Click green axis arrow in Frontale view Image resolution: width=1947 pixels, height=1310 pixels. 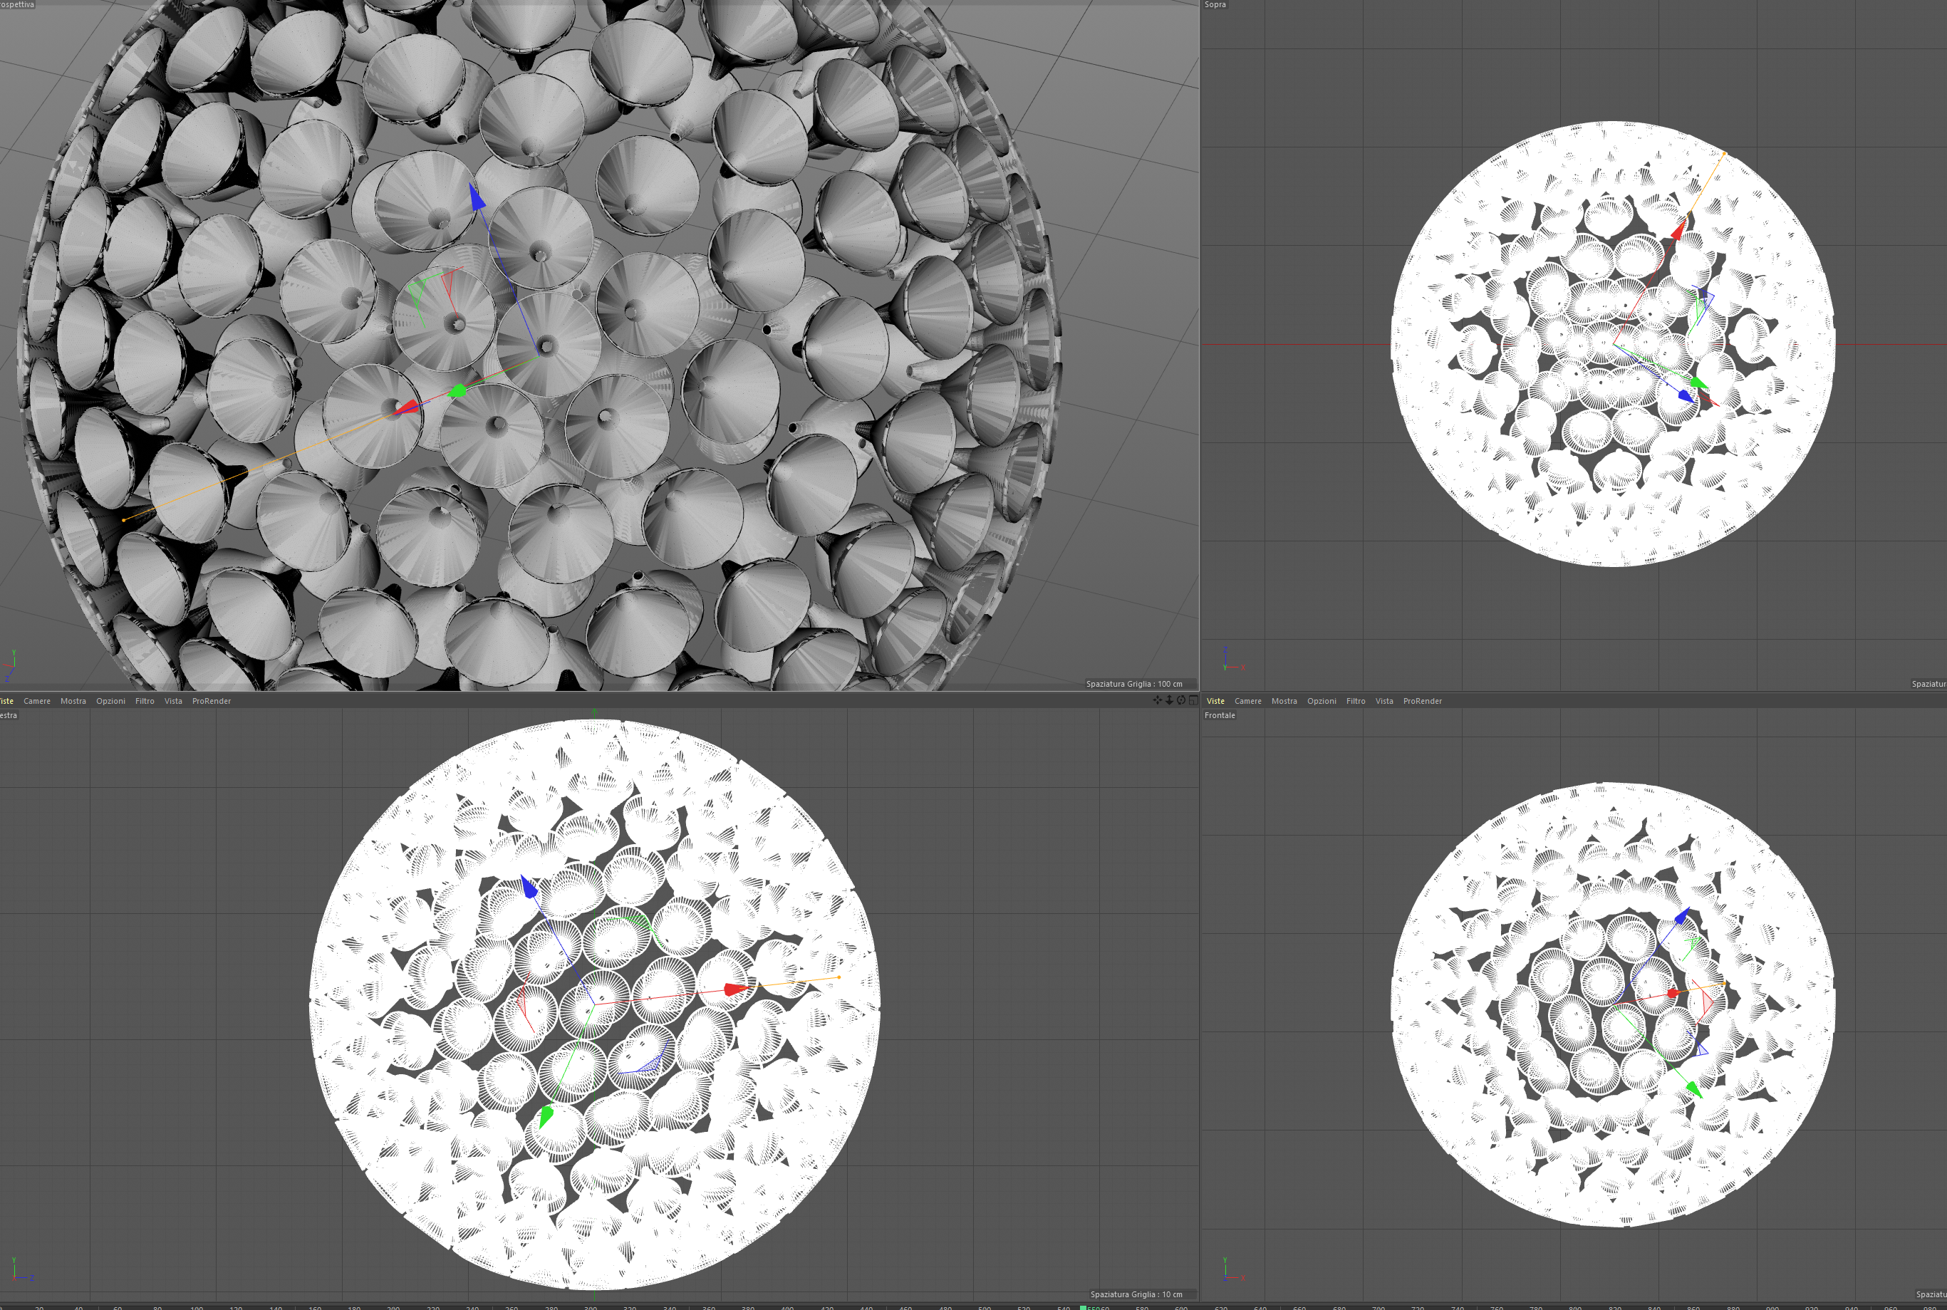(1693, 1089)
